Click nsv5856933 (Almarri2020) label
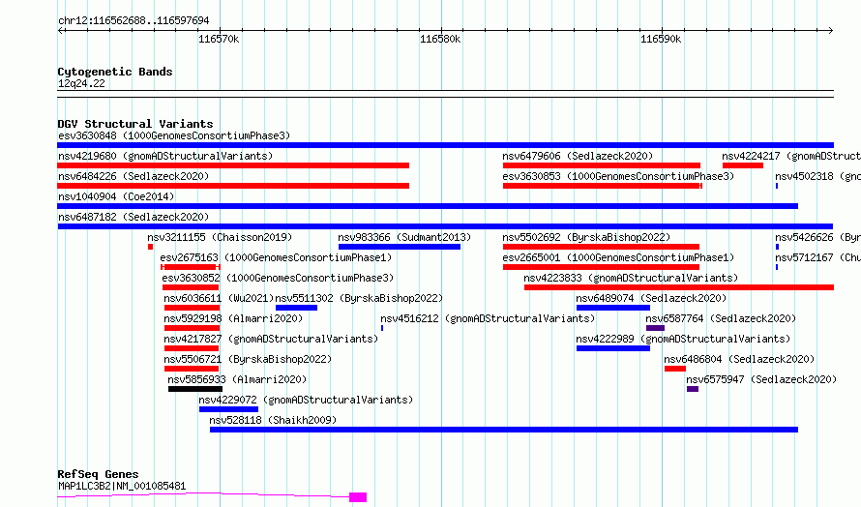Screen dimensions: 861x507 (237, 379)
